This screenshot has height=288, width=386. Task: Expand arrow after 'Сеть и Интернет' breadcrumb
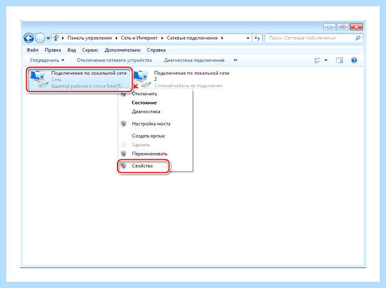[162, 38]
